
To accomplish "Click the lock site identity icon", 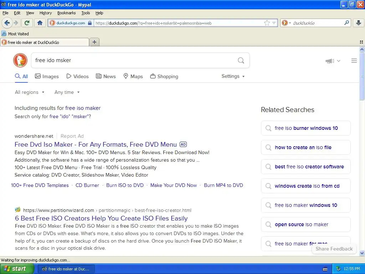I will point(90,23).
